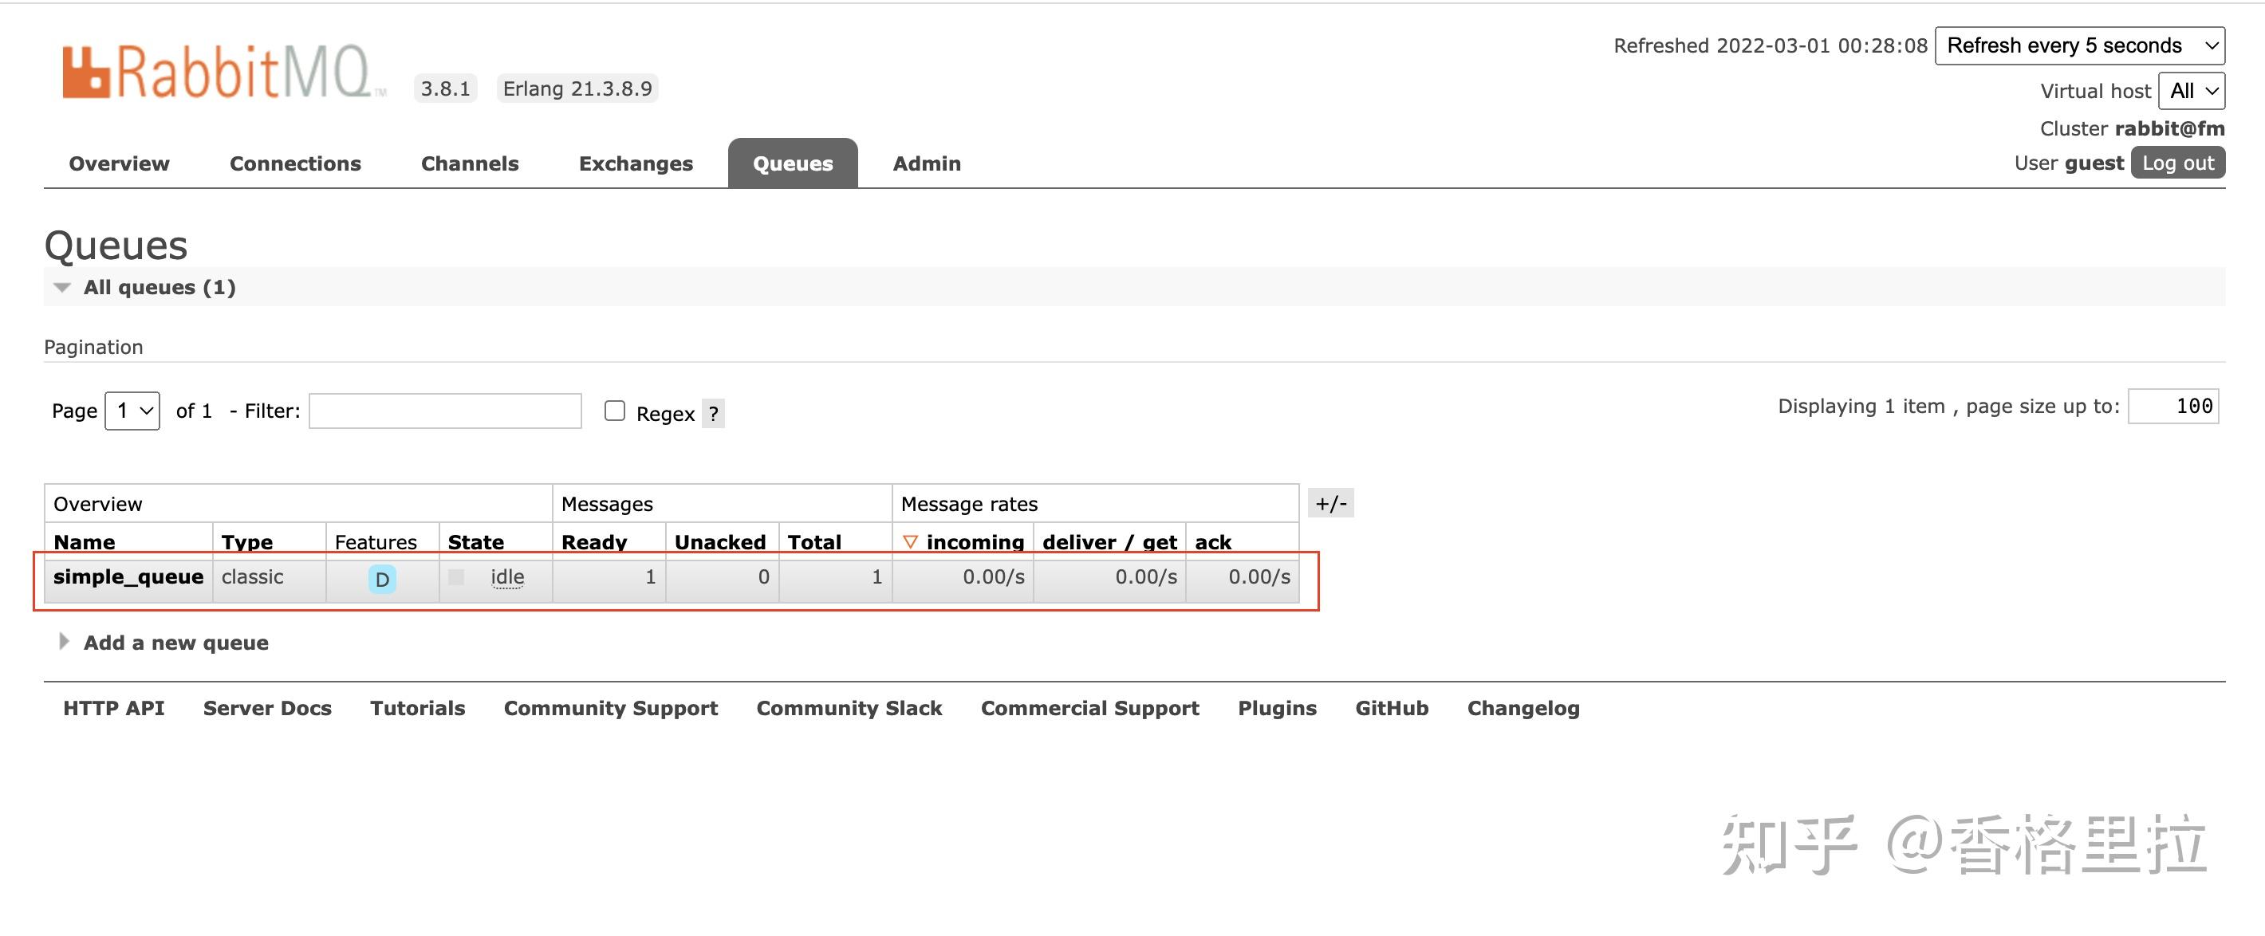Click the idle state indicator square

tap(456, 577)
